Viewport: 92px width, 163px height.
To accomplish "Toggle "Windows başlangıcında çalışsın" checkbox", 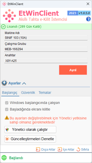I will (7, 103).
